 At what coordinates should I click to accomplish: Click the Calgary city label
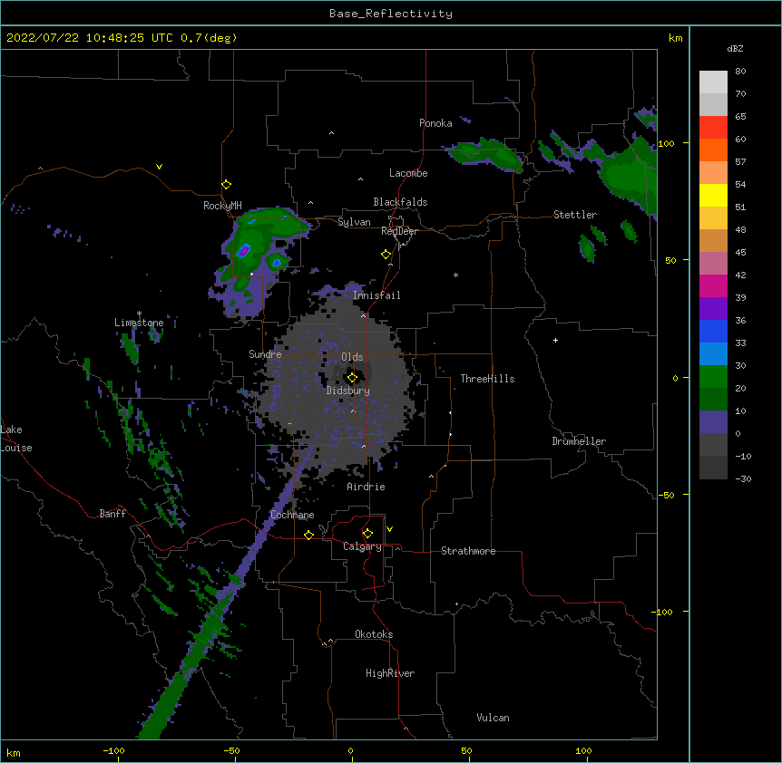click(x=362, y=546)
